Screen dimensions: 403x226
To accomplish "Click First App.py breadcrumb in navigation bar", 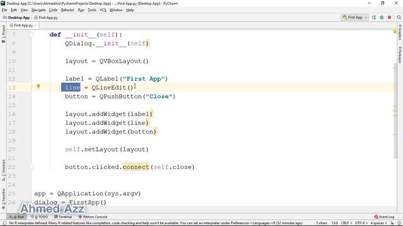I will tap(46, 18).
